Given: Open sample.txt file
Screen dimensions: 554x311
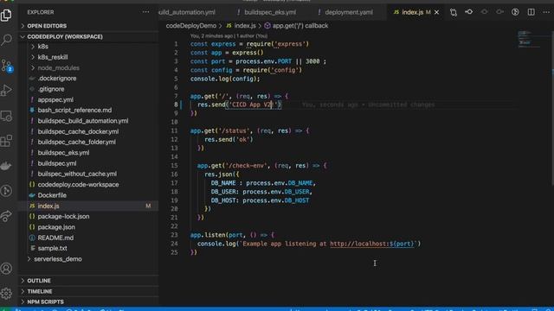Looking at the screenshot, I should click(x=52, y=248).
